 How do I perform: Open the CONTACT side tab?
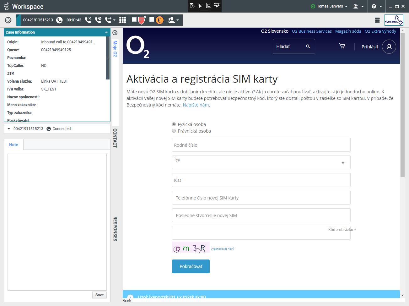point(115,138)
